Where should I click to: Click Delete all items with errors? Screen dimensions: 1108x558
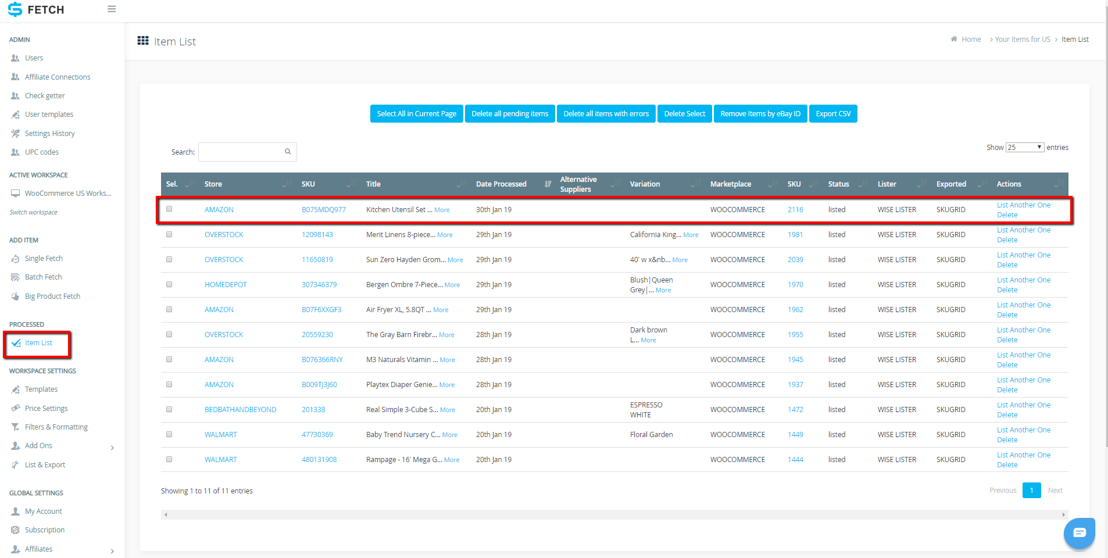point(606,114)
